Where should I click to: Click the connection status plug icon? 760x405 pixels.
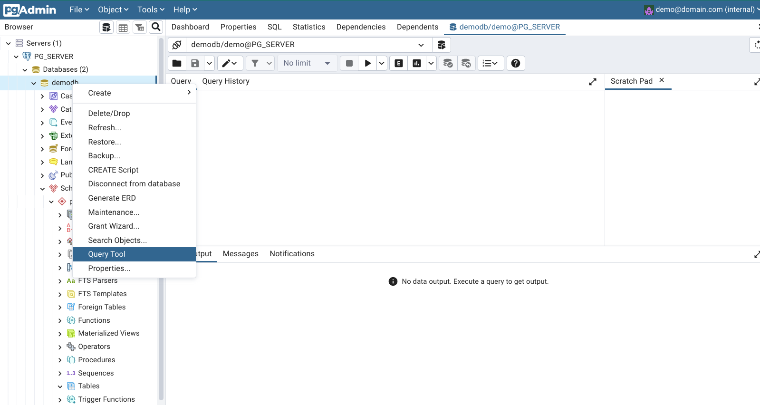point(177,45)
